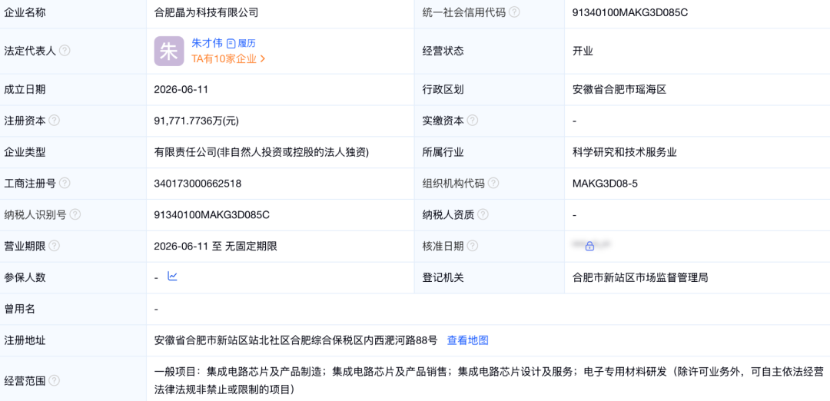Click the 登记机关 row label
This screenshot has height=401, width=830.
click(443, 277)
